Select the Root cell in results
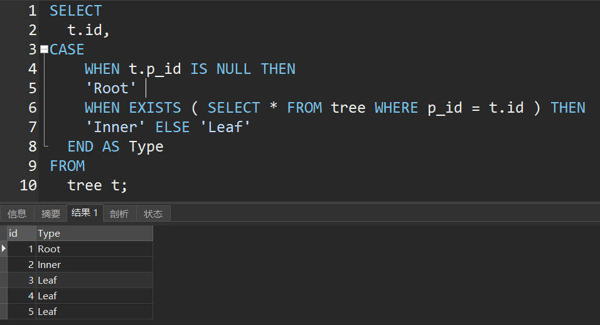600x325 pixels. (94, 249)
